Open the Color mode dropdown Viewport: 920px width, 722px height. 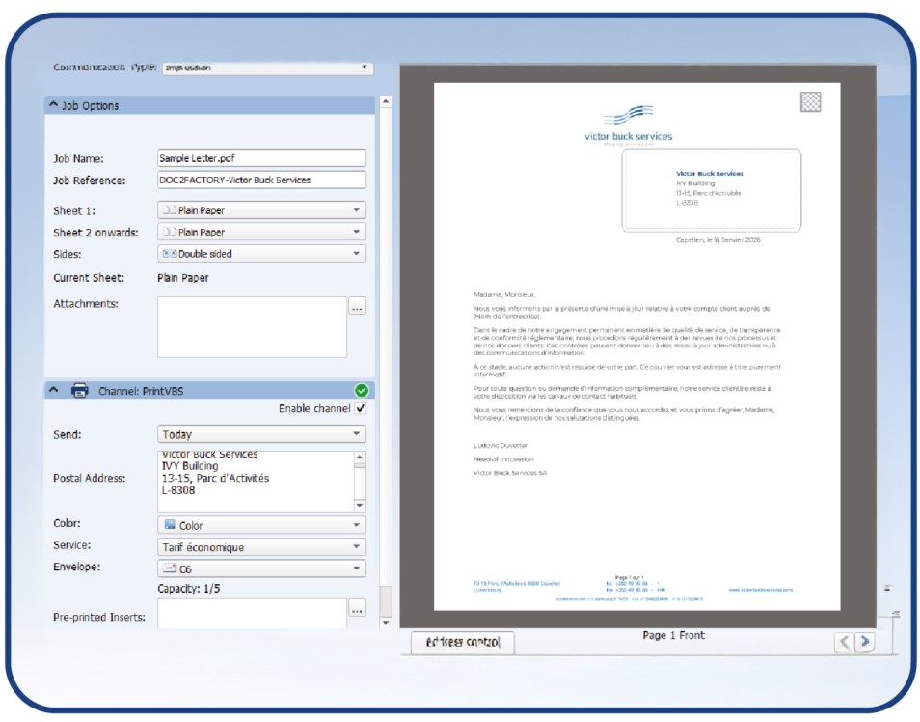(x=261, y=526)
